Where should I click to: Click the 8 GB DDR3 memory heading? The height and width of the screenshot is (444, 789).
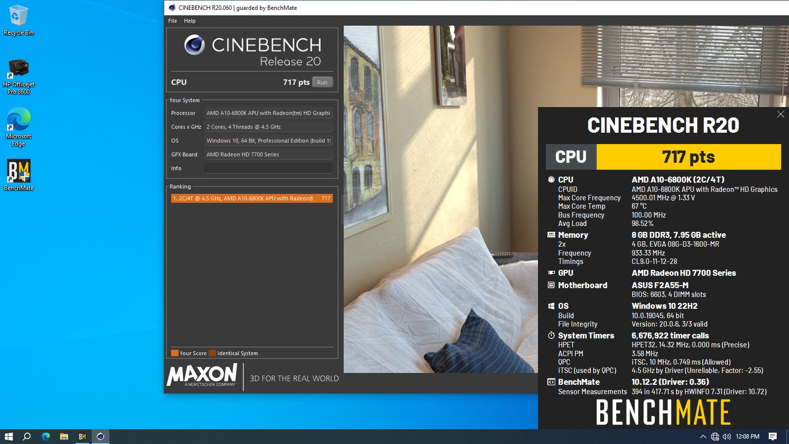pyautogui.click(x=679, y=235)
